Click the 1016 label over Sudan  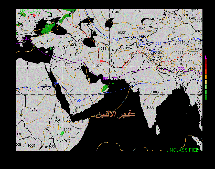34,109
